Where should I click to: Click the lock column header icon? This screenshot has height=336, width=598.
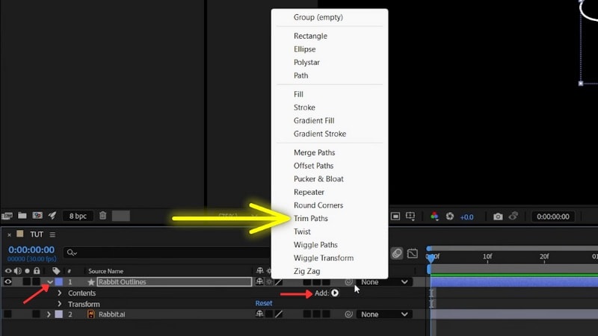click(37, 270)
